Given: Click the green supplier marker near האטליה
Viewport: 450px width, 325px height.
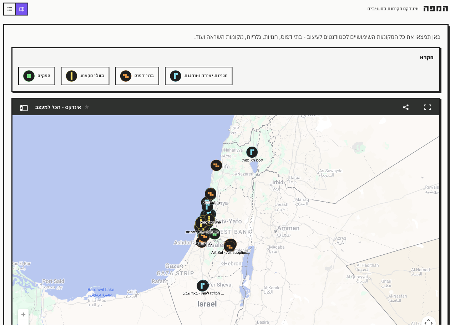Looking at the screenshot, I should pos(214,234).
